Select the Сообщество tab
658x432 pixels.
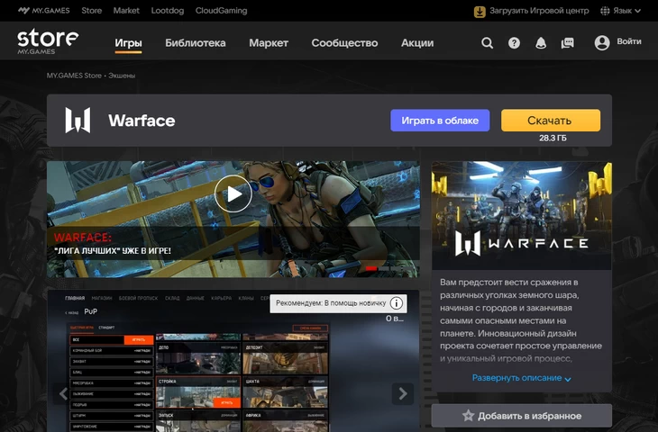pos(344,42)
